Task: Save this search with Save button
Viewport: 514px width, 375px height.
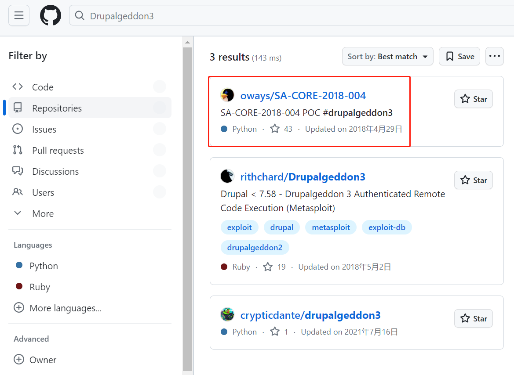Action: [459, 56]
